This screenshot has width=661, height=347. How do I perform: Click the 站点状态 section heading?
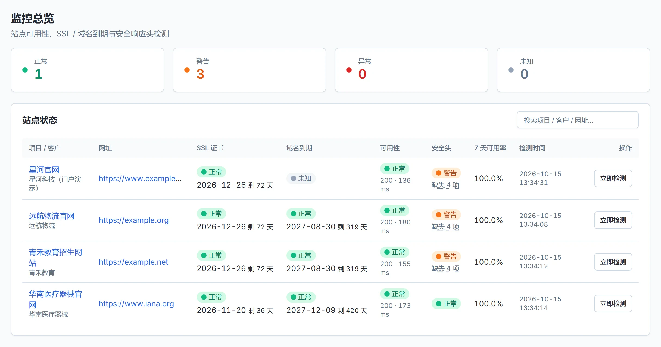(x=40, y=120)
